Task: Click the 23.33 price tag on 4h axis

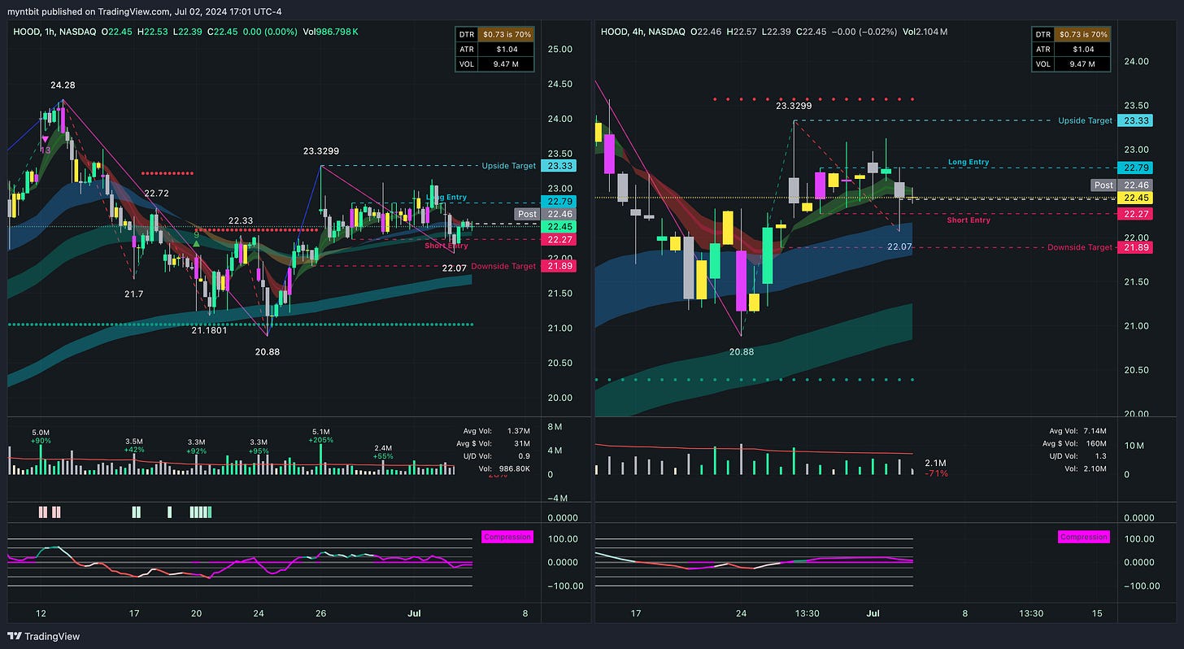Action: coord(1134,120)
